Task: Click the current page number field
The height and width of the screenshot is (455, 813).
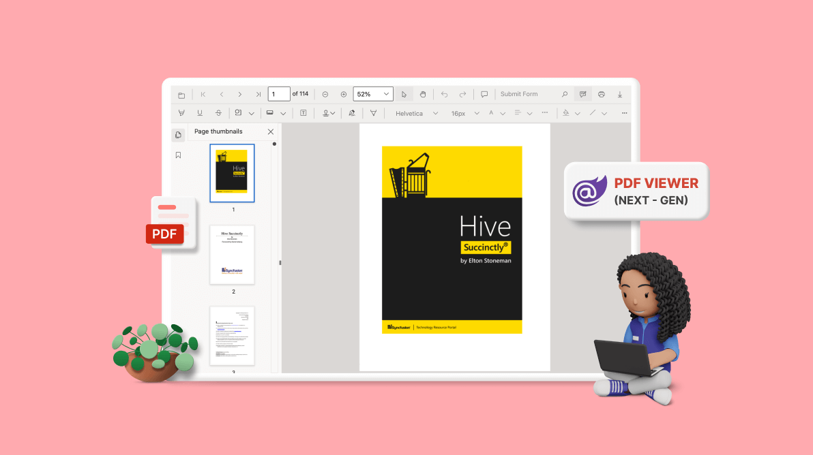Action: pyautogui.click(x=278, y=94)
